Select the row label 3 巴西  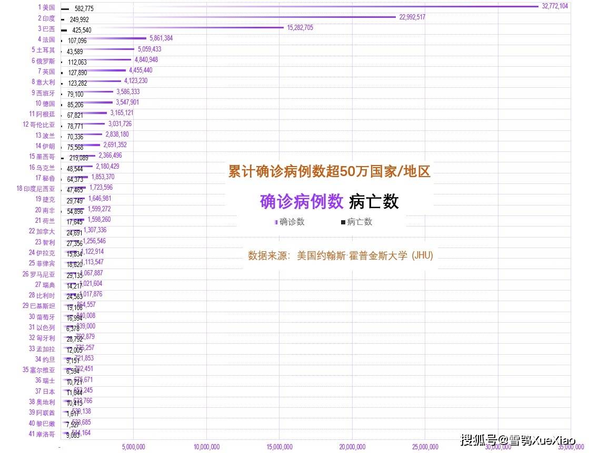click(x=46, y=28)
